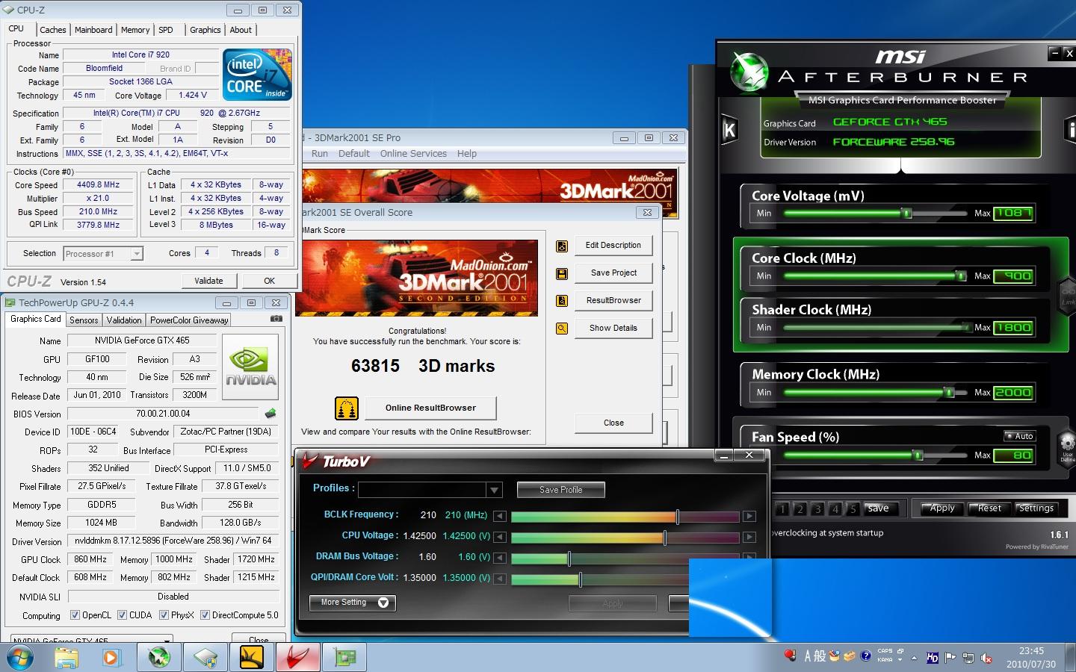Click the TurboV BCLK Frequency slider
This screenshot has width=1076, height=672.
coord(625,516)
